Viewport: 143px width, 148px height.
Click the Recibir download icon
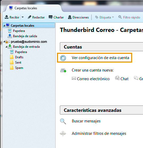tap(7, 17)
